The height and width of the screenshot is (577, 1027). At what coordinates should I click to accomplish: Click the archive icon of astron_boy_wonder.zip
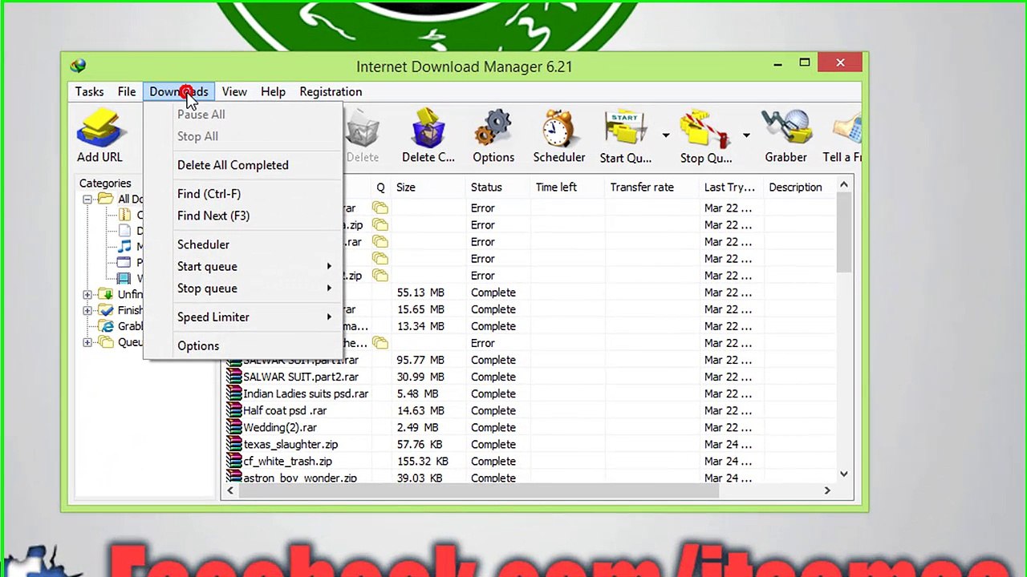point(233,478)
